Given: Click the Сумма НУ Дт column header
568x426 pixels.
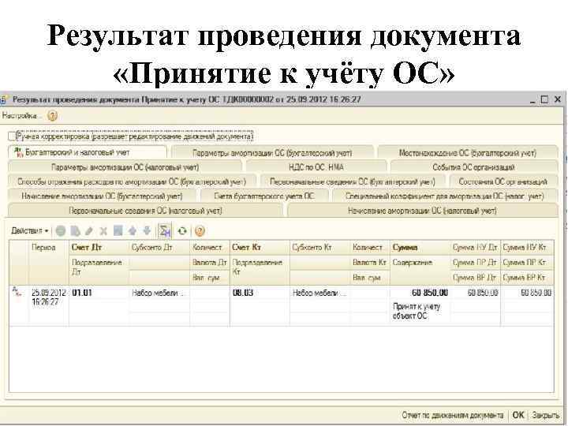Looking at the screenshot, I should (x=475, y=248).
